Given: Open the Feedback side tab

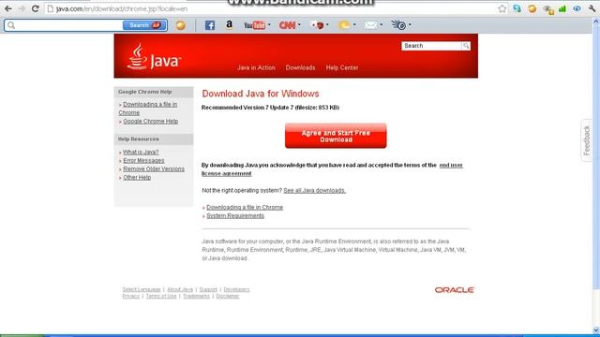Looking at the screenshot, I should [x=587, y=140].
